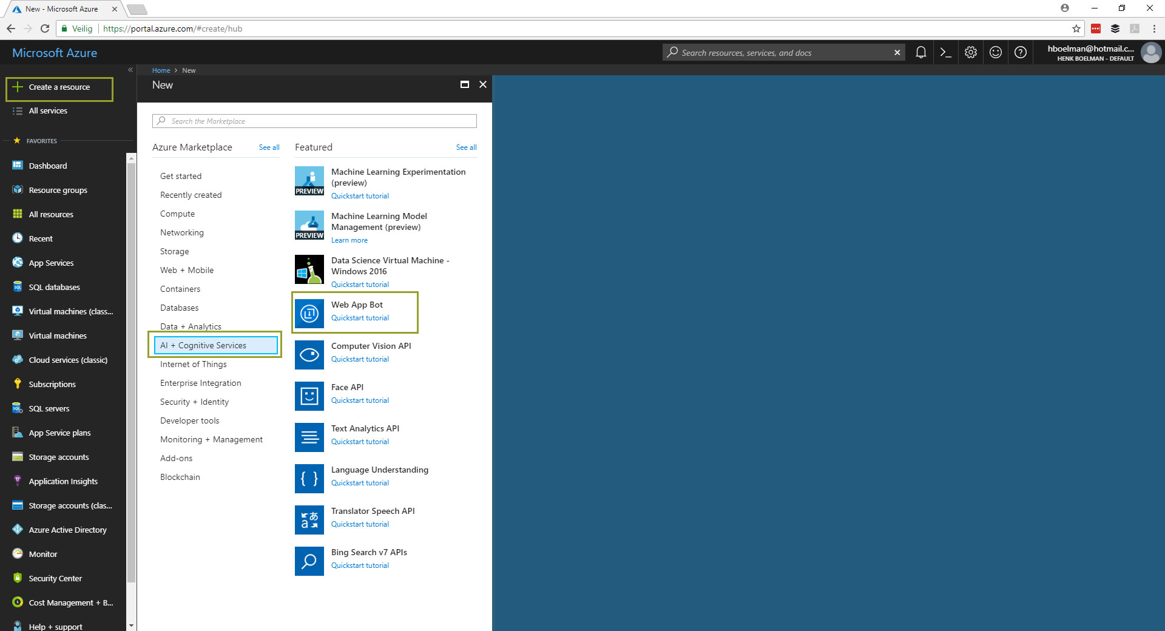Screen dimensions: 1165x631
Task: Select the Databases category
Action: pos(179,308)
